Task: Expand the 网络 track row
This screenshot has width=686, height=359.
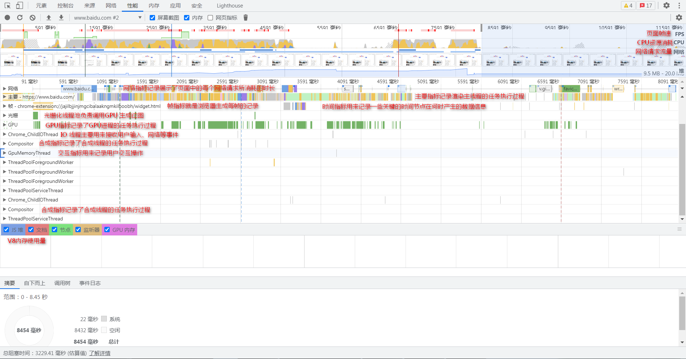Action: click(5, 89)
